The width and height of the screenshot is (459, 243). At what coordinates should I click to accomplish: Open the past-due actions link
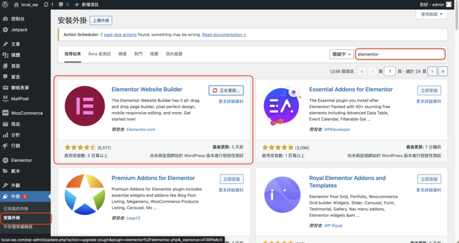120,35
